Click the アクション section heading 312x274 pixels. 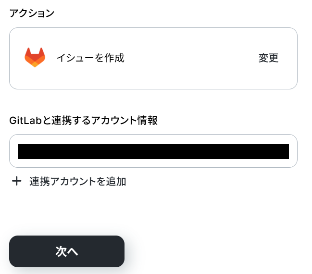[x=32, y=13]
